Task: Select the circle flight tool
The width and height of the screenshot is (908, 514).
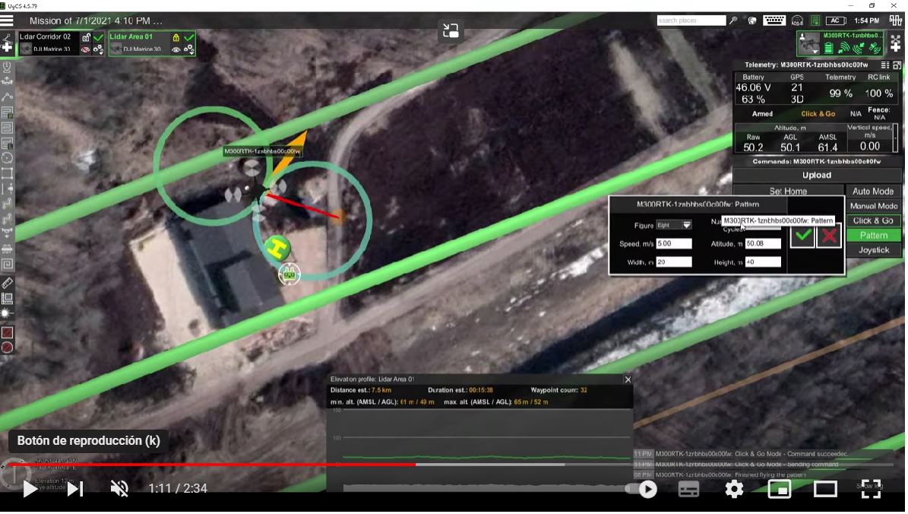Action: pyautogui.click(x=7, y=157)
